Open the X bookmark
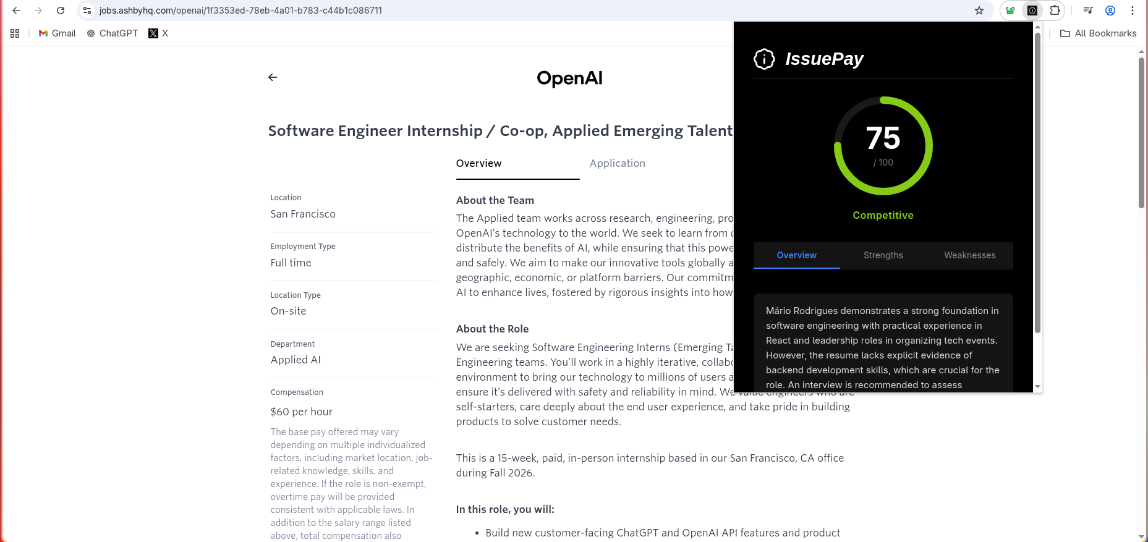The width and height of the screenshot is (1148, 542). [x=158, y=33]
